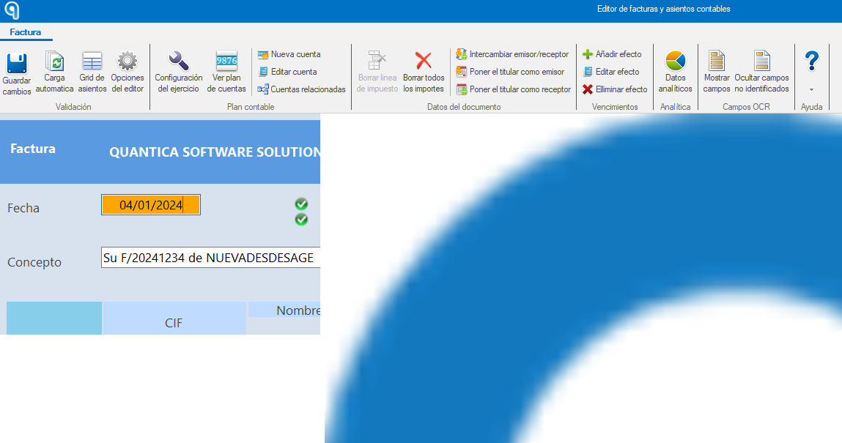Click the Fecha date input field
Screen dimensions: 842x443
[151, 205]
